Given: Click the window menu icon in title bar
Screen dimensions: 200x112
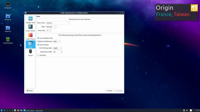Looking at the screenshot, I should tap(26, 13).
